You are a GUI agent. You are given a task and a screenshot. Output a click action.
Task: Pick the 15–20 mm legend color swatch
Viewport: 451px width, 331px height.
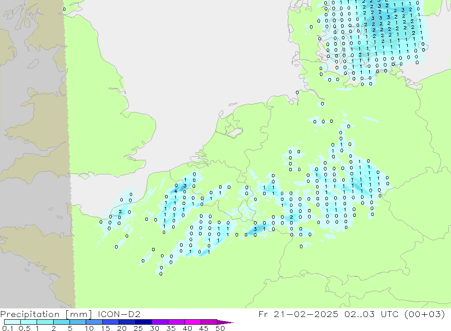[110, 322]
